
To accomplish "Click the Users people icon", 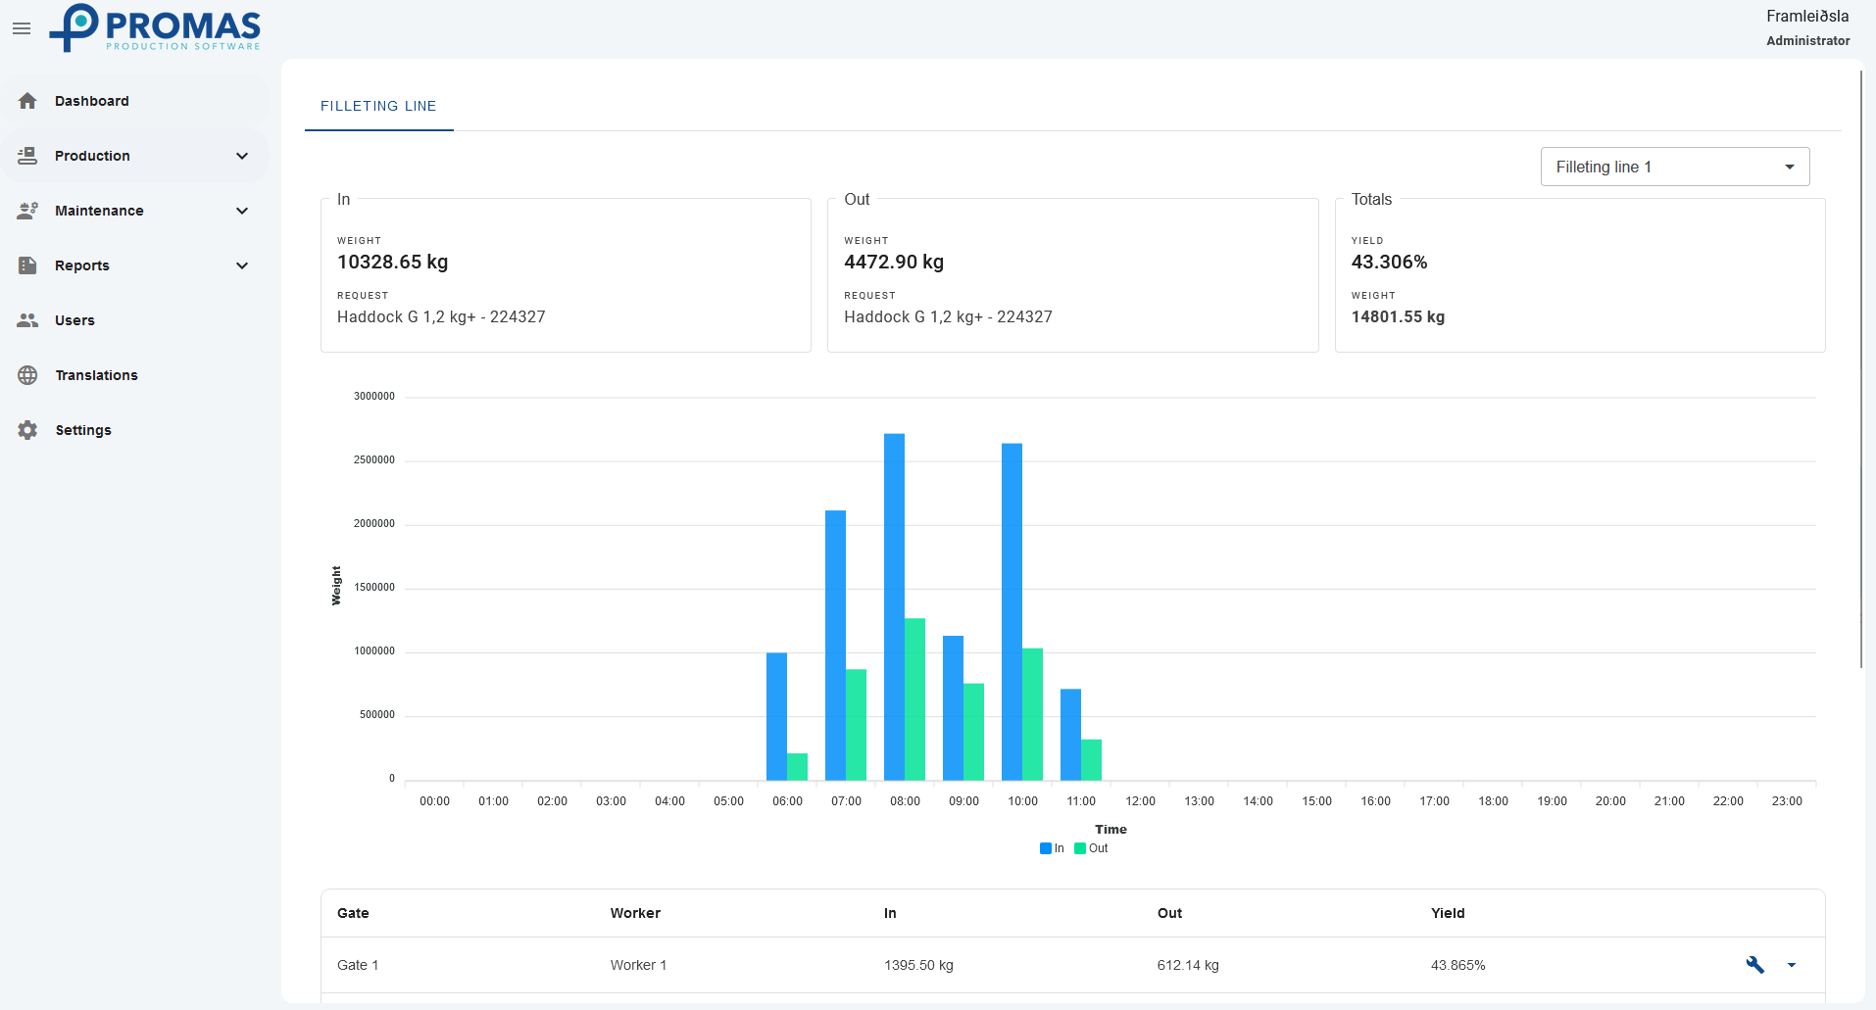I will 27,320.
